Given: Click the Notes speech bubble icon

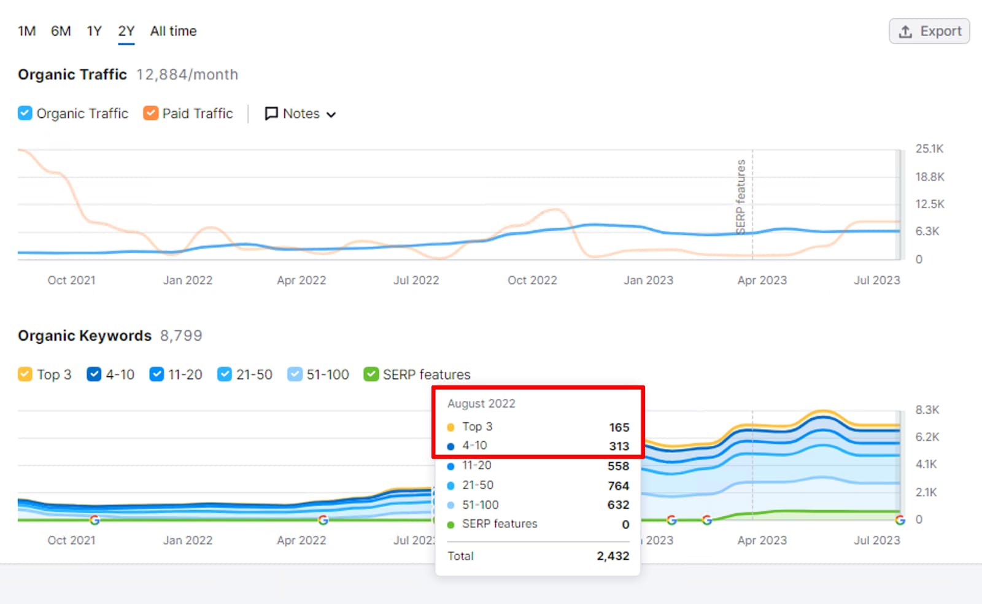Looking at the screenshot, I should click(271, 114).
